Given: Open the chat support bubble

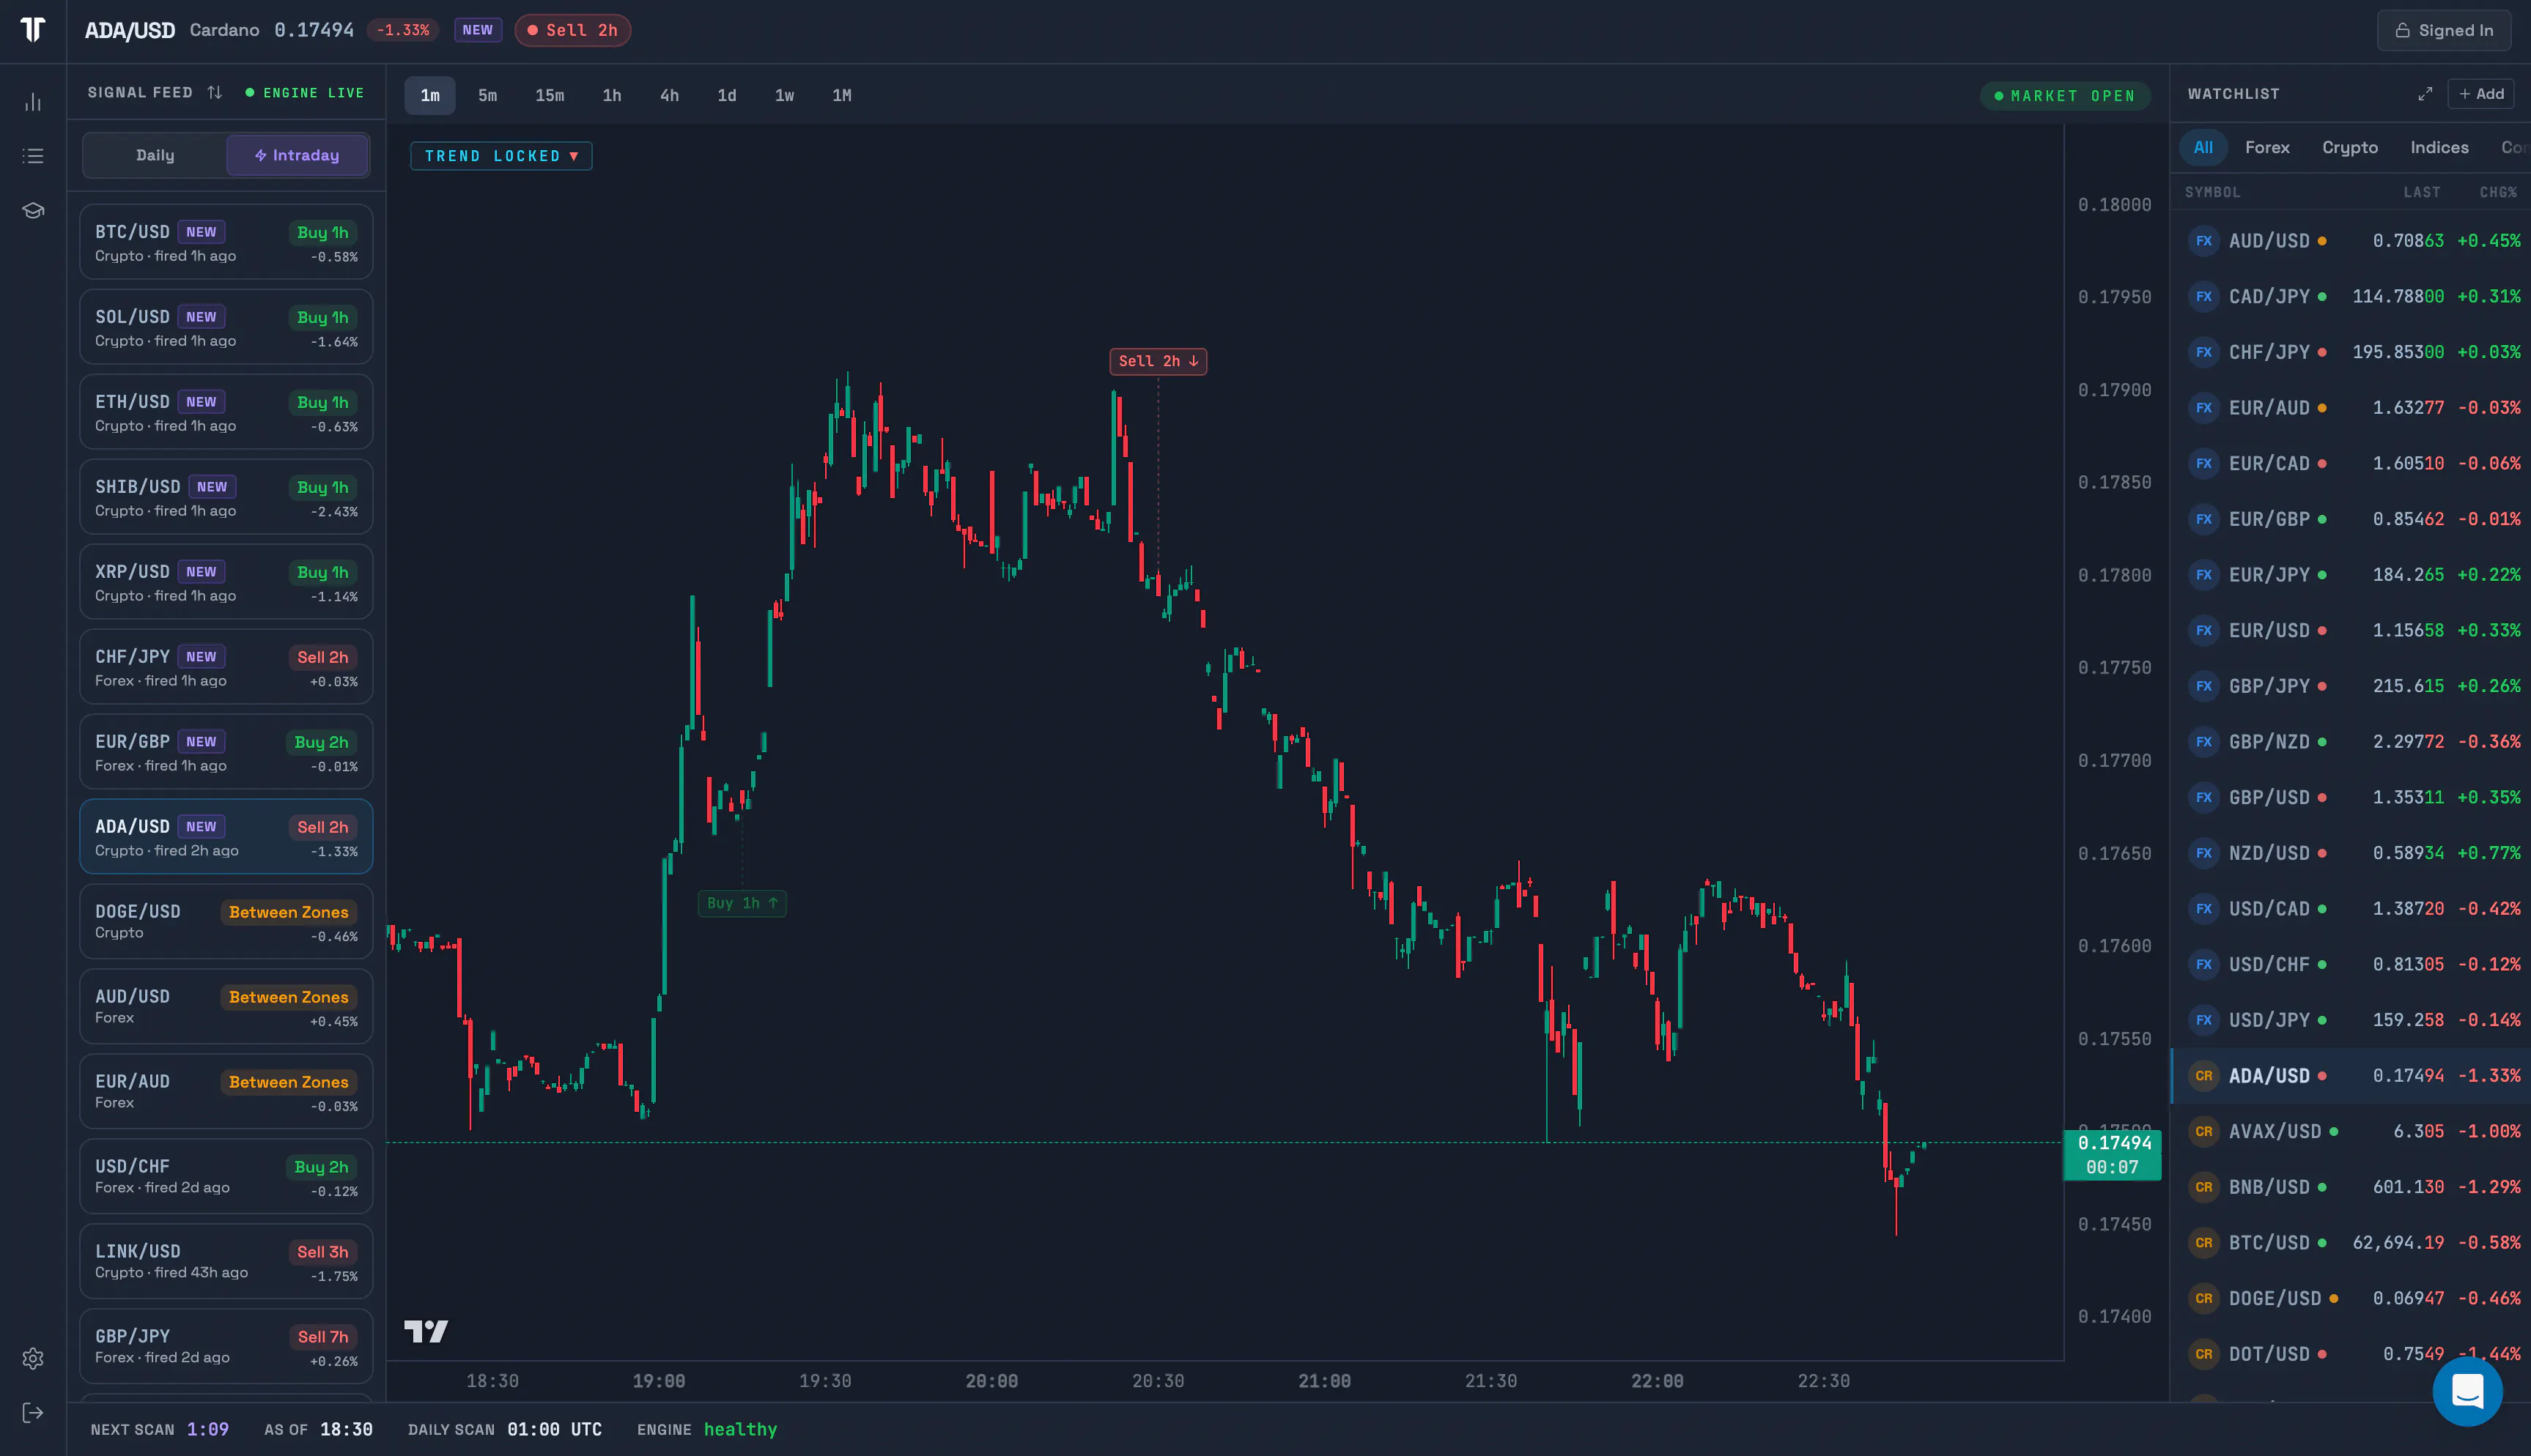Looking at the screenshot, I should coord(2467,1391).
